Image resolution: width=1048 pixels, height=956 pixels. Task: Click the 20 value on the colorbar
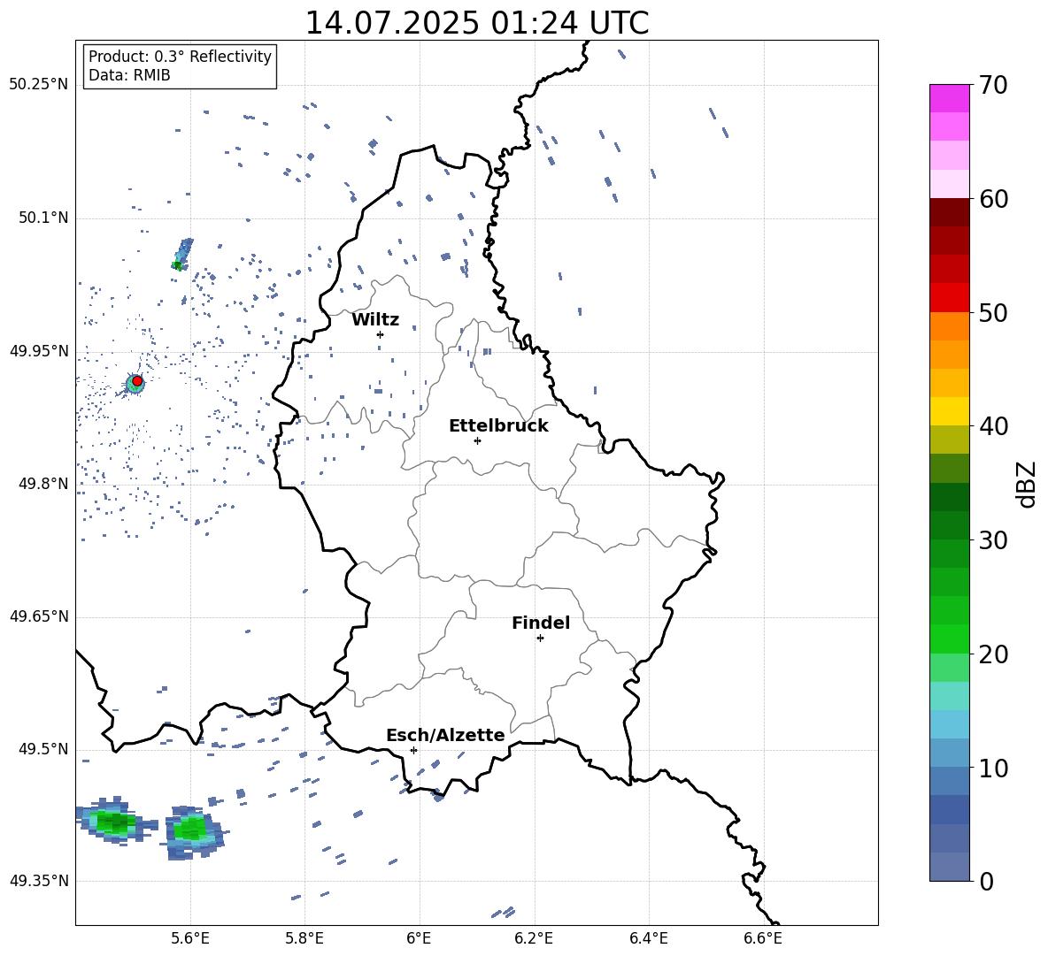coord(993,654)
